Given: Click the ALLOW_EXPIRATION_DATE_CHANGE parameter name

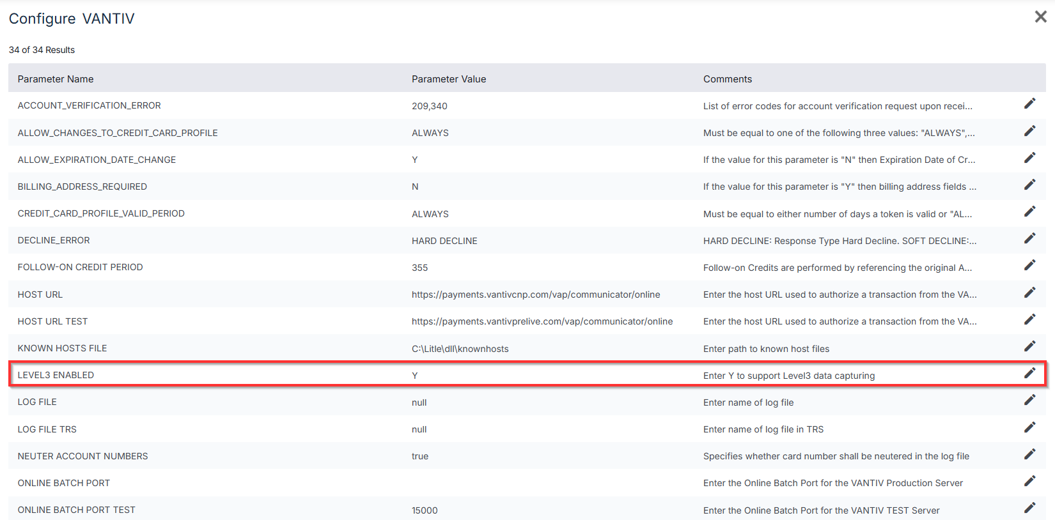Looking at the screenshot, I should pyautogui.click(x=97, y=160).
